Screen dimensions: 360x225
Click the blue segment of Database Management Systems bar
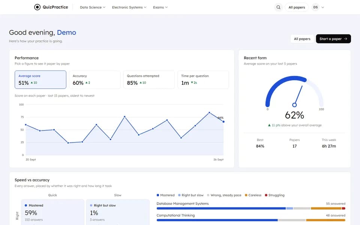pyautogui.click(x=221, y=208)
